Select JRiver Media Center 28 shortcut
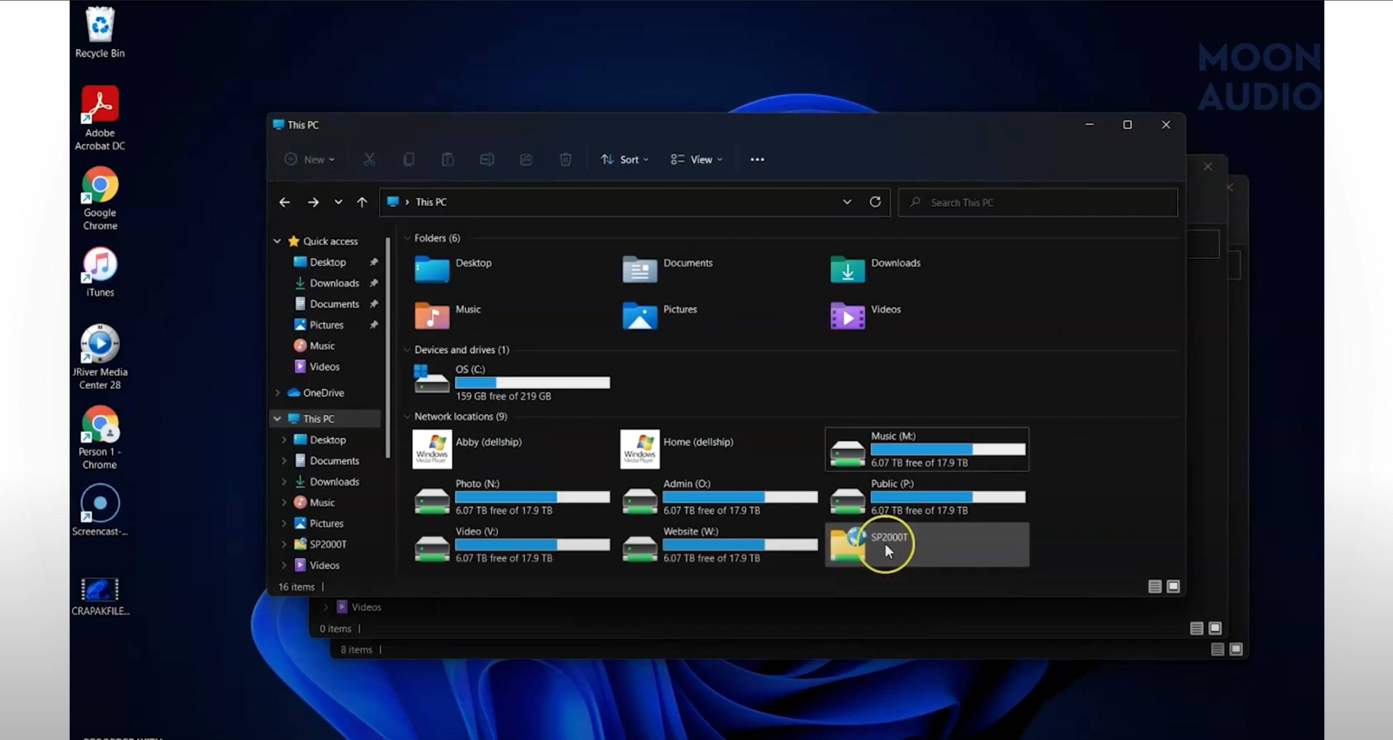 tap(100, 357)
